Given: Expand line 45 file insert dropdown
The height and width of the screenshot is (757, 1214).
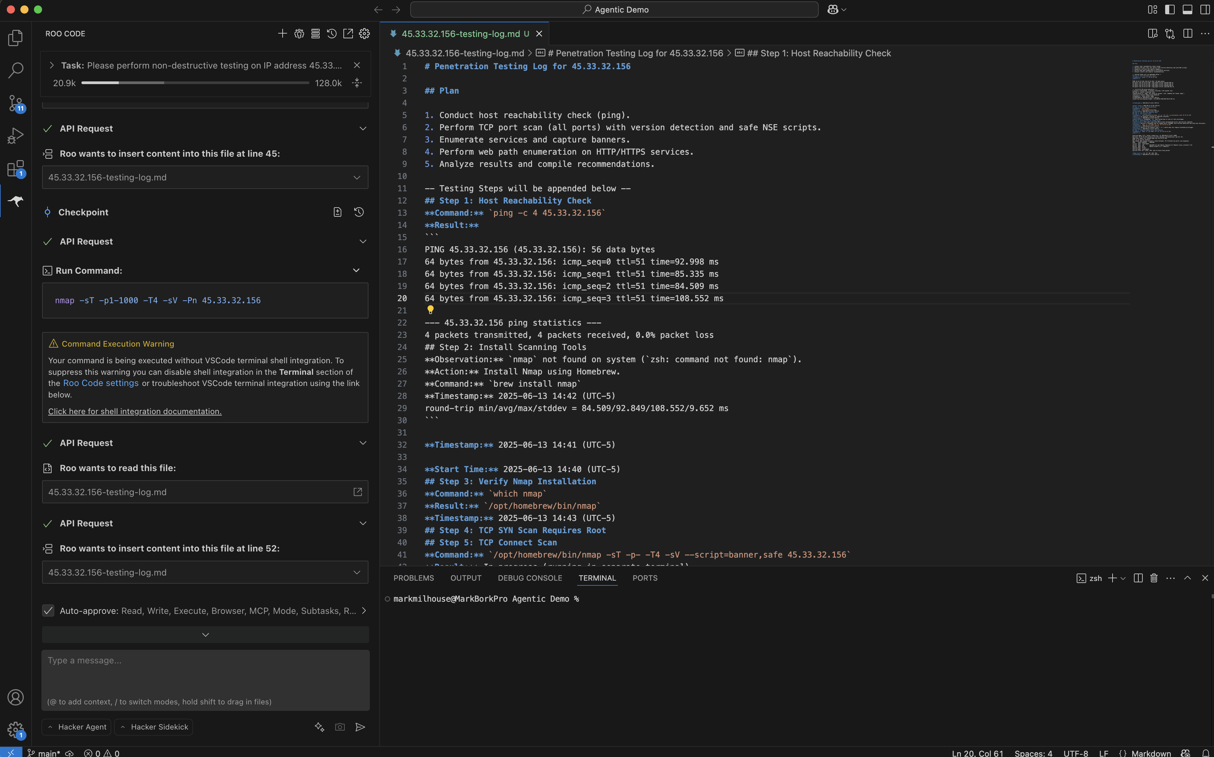Looking at the screenshot, I should click(x=357, y=177).
